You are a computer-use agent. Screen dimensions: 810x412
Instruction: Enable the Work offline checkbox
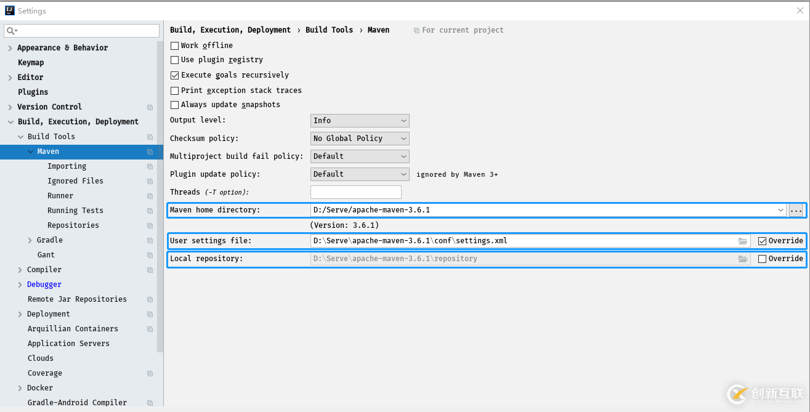tap(174, 46)
